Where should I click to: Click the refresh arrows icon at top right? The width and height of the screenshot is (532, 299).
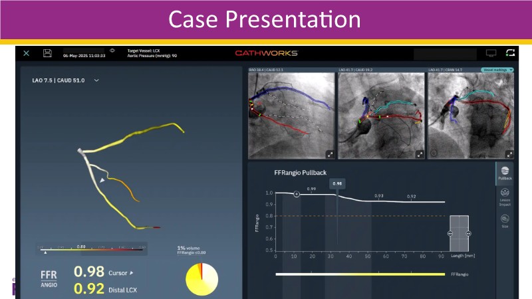(x=510, y=53)
